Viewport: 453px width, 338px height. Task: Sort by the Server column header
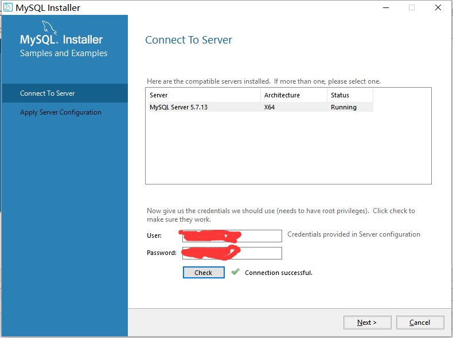(204, 95)
